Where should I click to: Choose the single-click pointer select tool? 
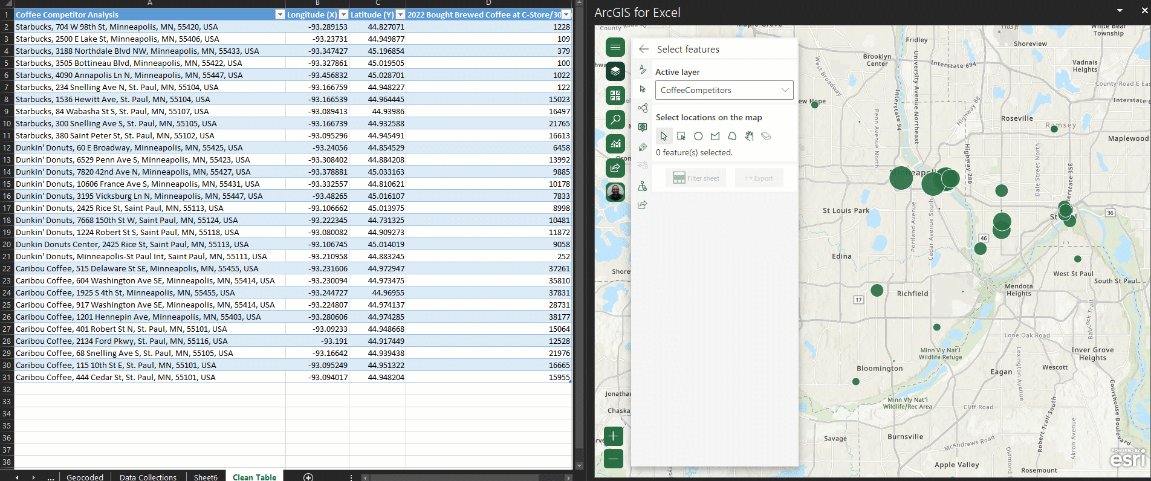(x=664, y=136)
